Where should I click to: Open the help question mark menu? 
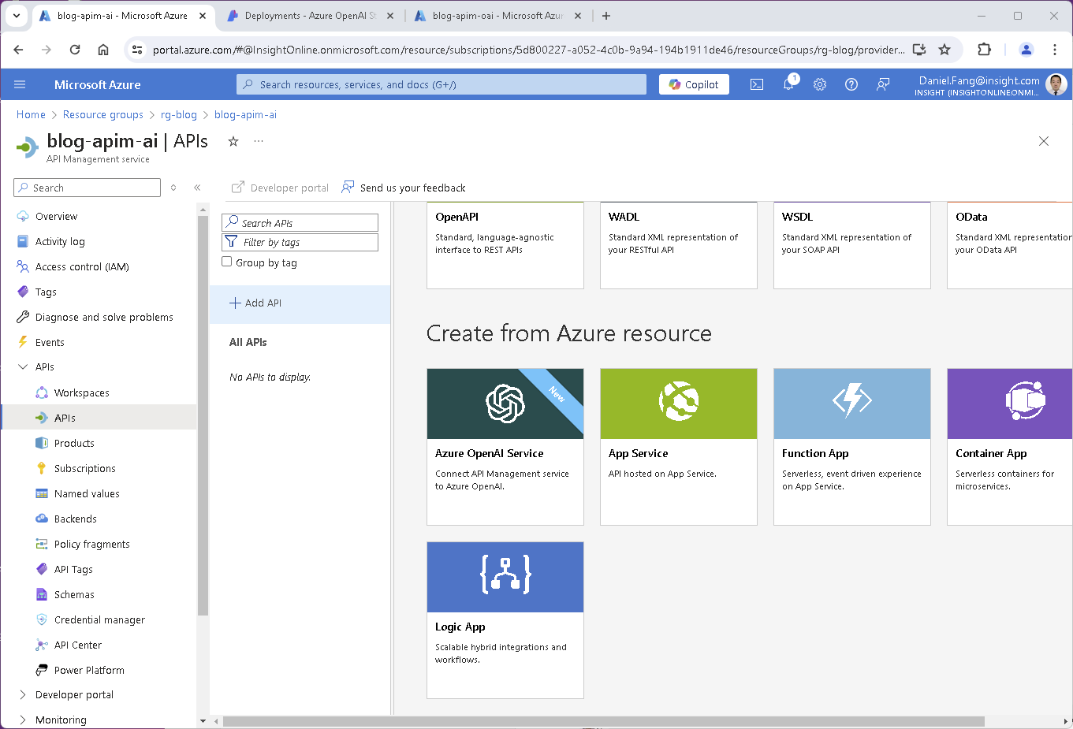[x=851, y=84]
